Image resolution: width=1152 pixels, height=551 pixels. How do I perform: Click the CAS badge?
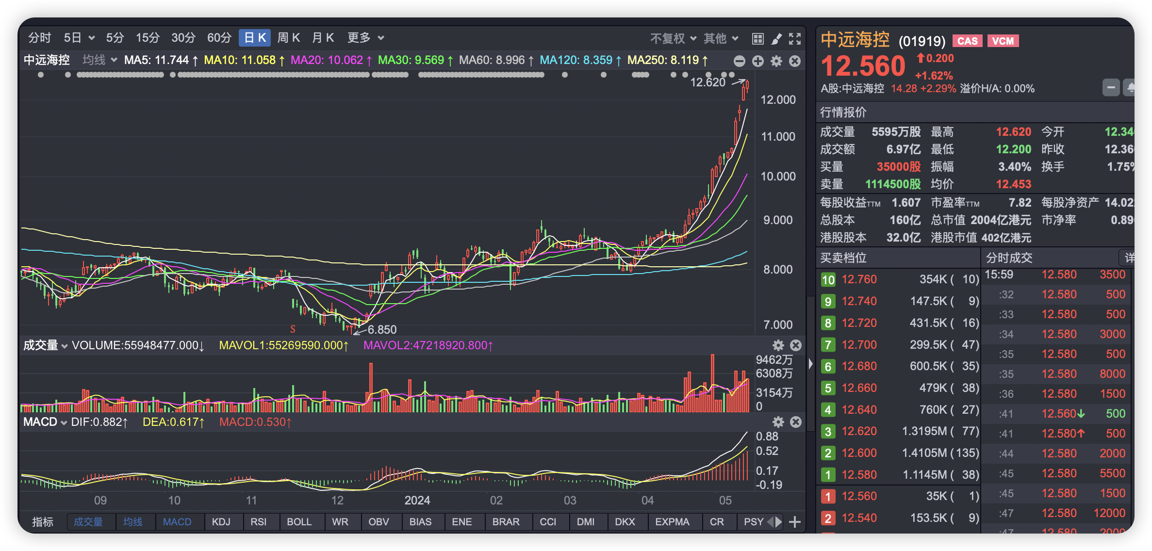pyautogui.click(x=968, y=41)
